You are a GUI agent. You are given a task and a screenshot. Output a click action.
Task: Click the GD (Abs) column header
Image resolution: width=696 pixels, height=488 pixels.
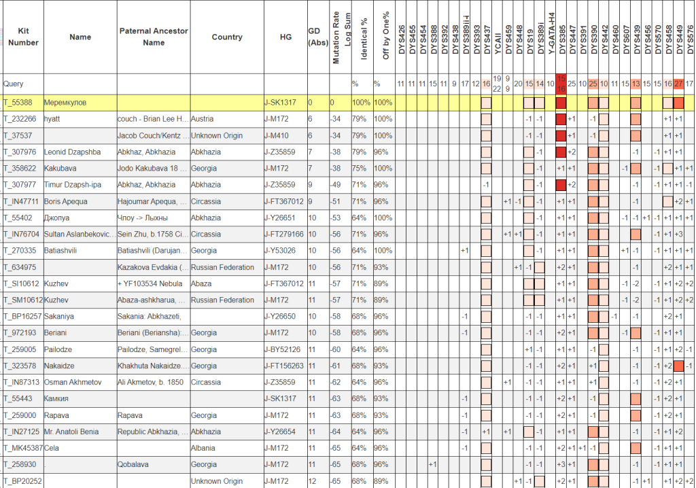pyautogui.click(x=317, y=37)
